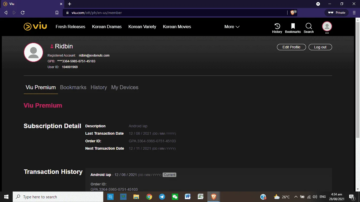Show hidden system tray icons
The image size is (360, 202).
[296, 197]
